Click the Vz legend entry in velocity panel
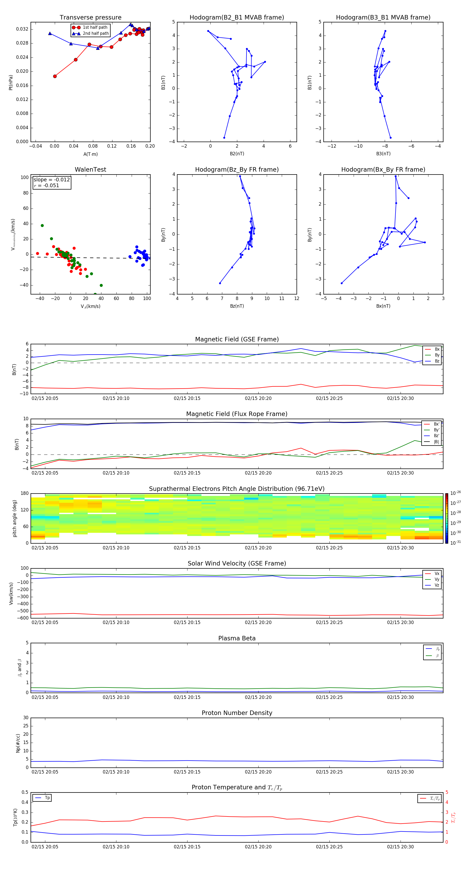This screenshot has height=870, width=474. pyautogui.click(x=432, y=585)
